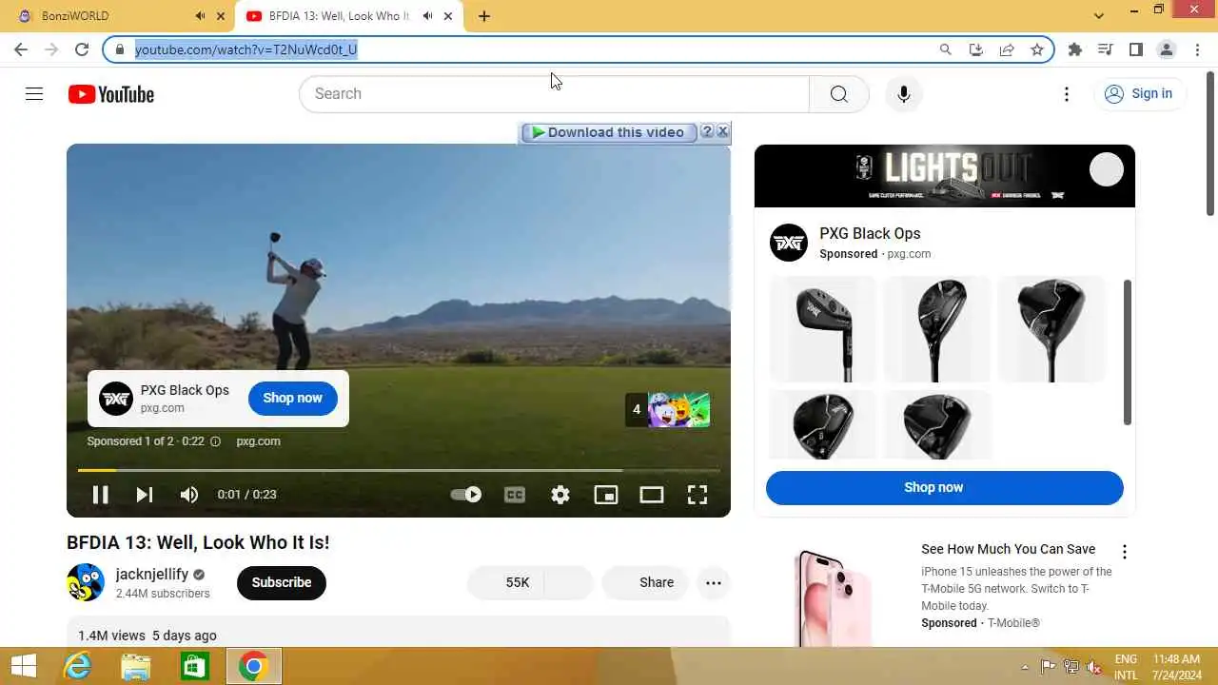Click the search magnifier button

pyautogui.click(x=839, y=93)
